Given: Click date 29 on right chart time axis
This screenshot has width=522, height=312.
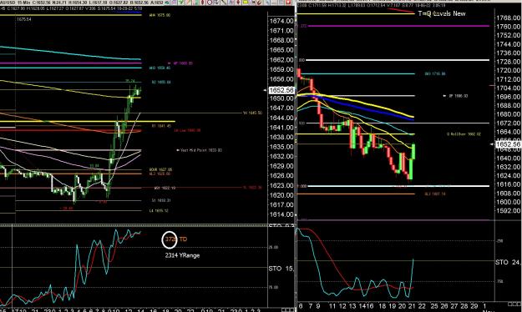Looking at the screenshot, I should point(474,306).
